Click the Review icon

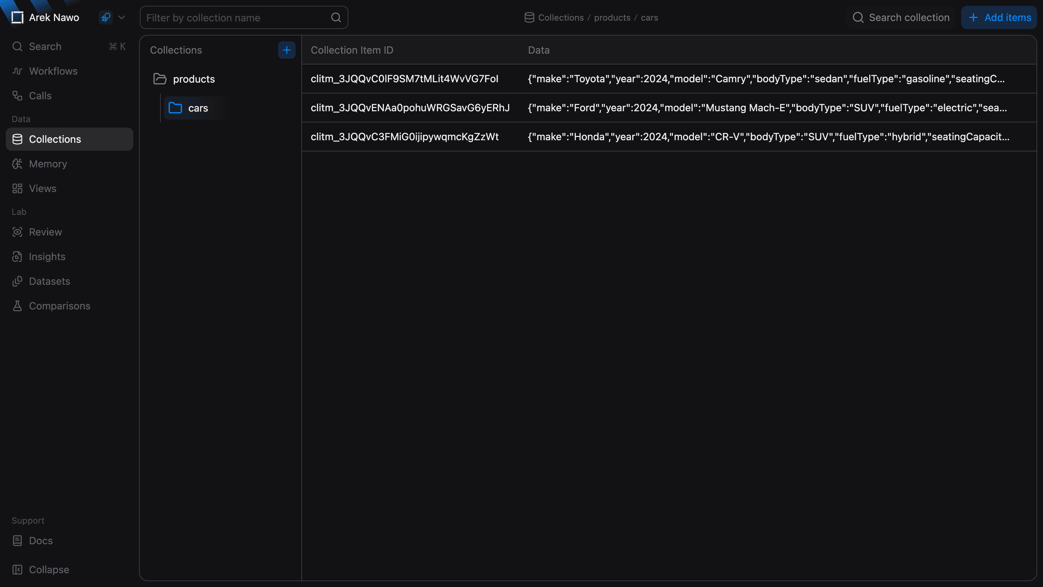(17, 232)
